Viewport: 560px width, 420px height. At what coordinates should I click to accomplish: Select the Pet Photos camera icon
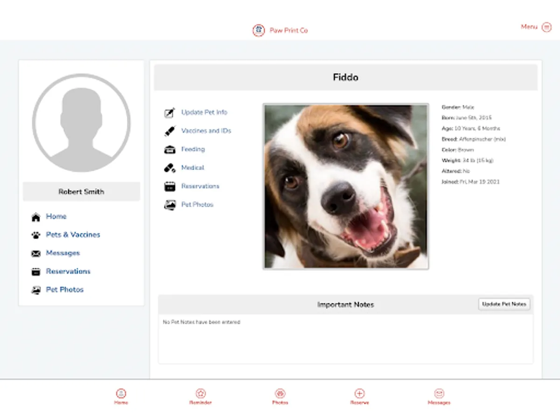click(169, 204)
